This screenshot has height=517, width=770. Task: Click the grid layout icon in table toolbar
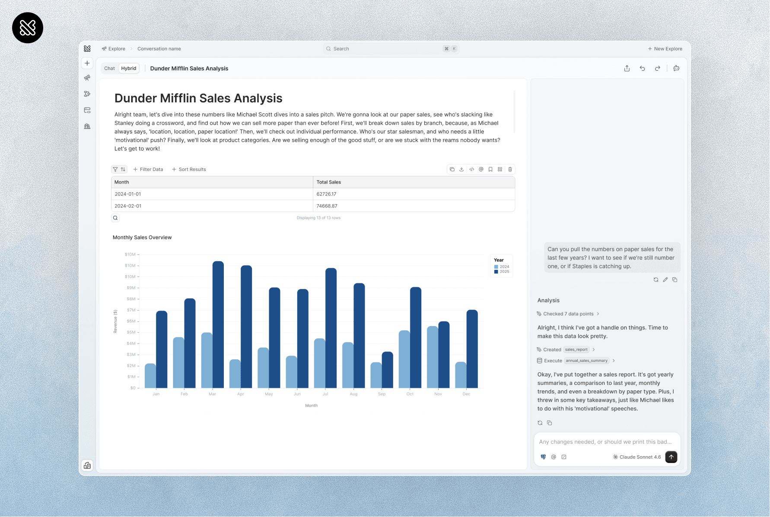(x=500, y=169)
